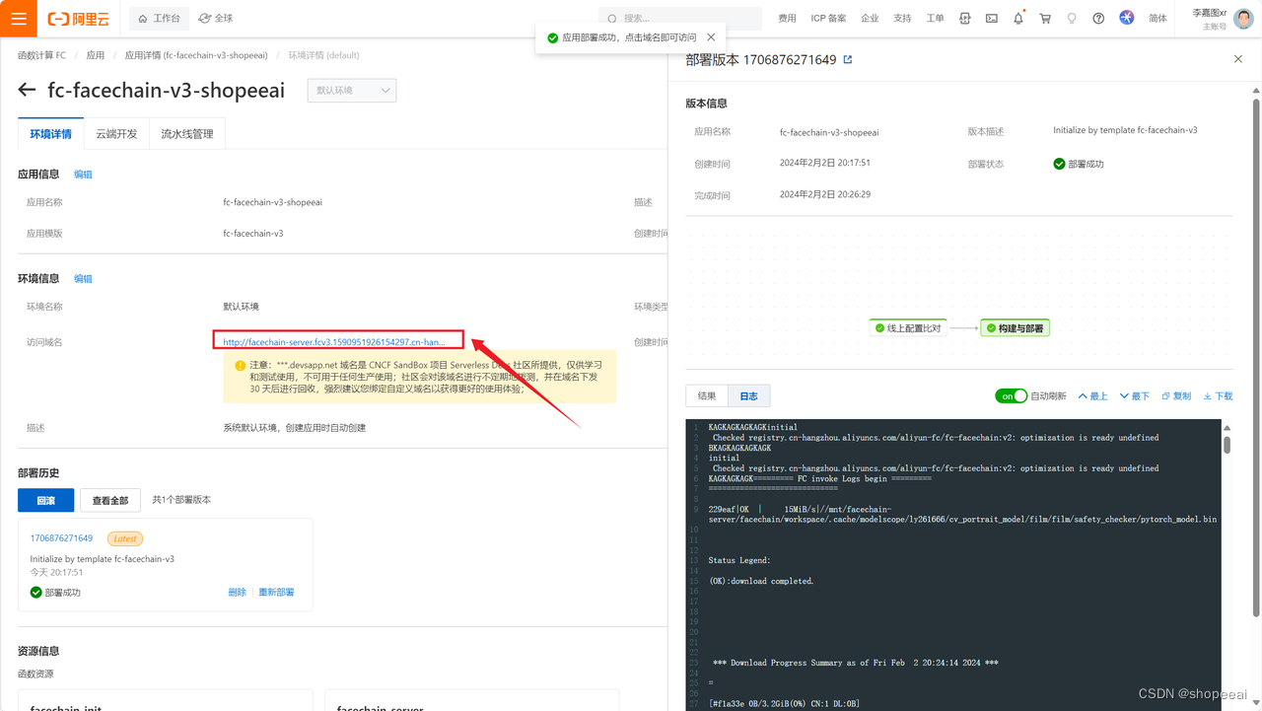Download the log with 下载
The height and width of the screenshot is (711, 1262).
click(1219, 395)
